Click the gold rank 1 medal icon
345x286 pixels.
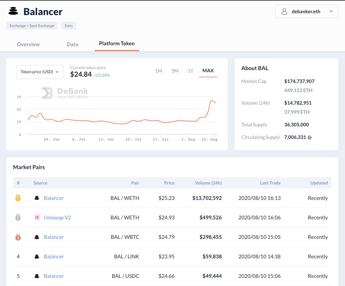pos(18,198)
